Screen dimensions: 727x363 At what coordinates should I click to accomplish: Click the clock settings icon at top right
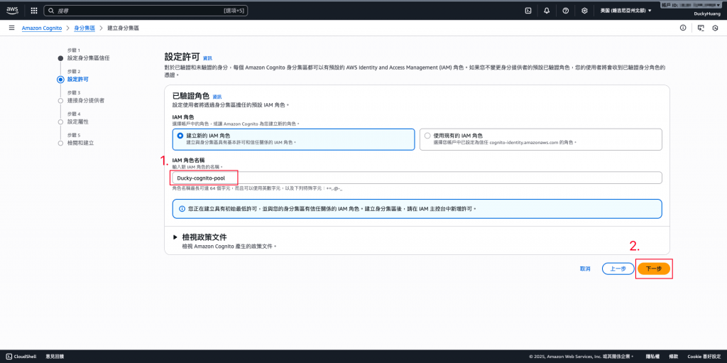click(x=714, y=28)
